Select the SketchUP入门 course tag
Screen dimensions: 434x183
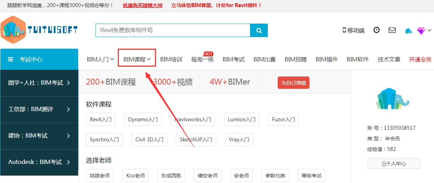[x=196, y=140]
